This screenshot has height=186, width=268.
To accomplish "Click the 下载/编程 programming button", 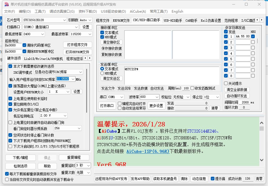I will [x=20, y=158].
